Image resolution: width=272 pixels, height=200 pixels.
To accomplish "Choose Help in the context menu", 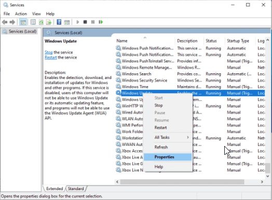I will click(x=168, y=167).
